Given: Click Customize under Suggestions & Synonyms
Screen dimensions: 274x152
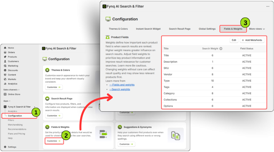Looking at the screenshot, I should tap(126, 144).
